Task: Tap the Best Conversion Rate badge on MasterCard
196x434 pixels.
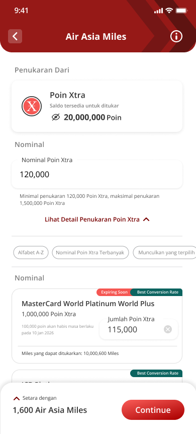Action: (x=157, y=293)
